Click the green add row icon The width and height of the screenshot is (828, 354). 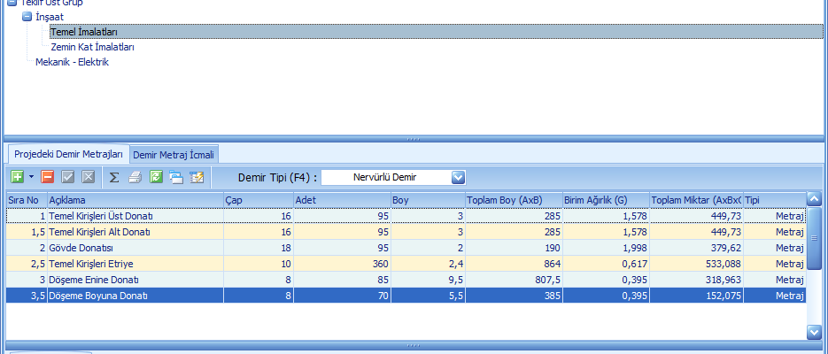[x=17, y=177]
